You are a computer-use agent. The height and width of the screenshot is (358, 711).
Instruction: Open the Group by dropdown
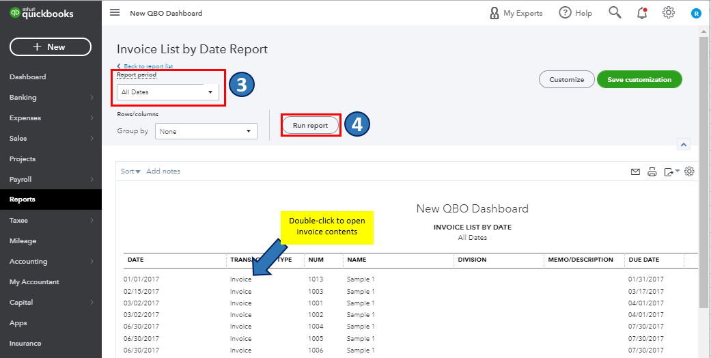click(206, 131)
